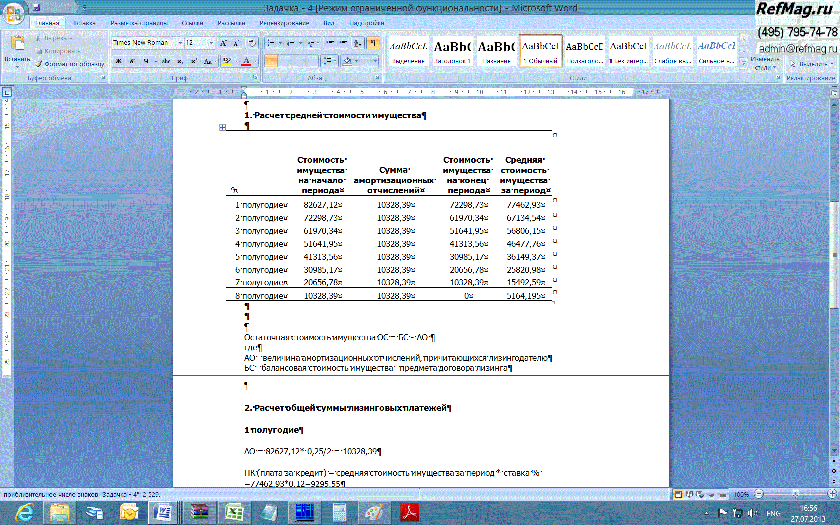This screenshot has width=840, height=525.
Task: Click the Increase Indent icon
Action: [x=343, y=43]
